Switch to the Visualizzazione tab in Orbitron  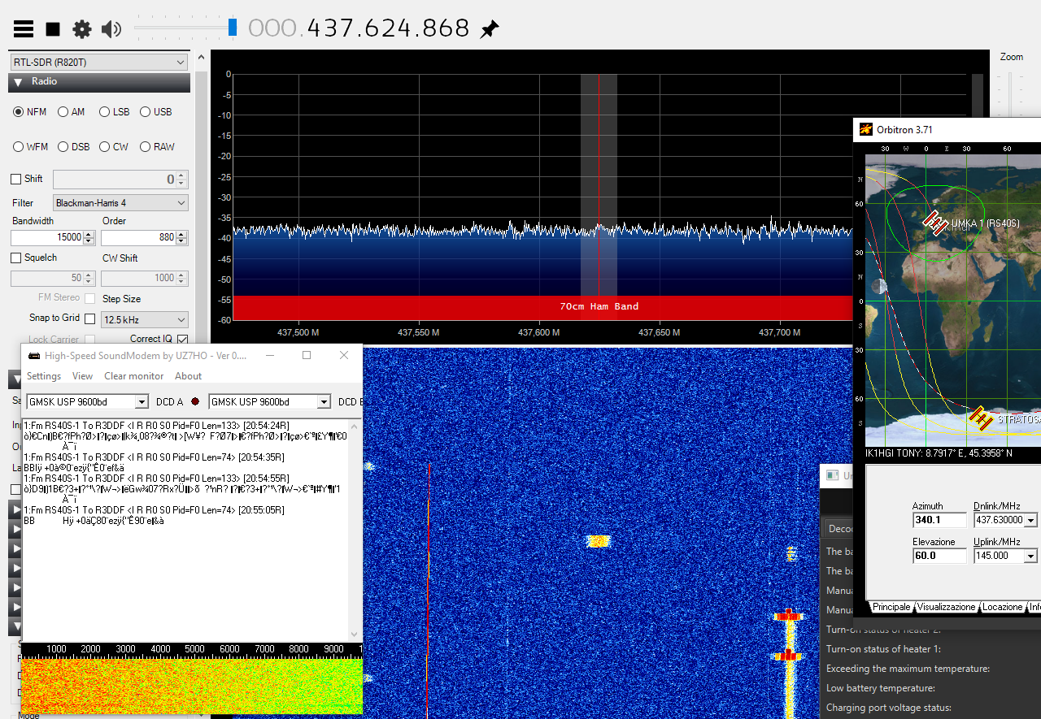point(947,607)
